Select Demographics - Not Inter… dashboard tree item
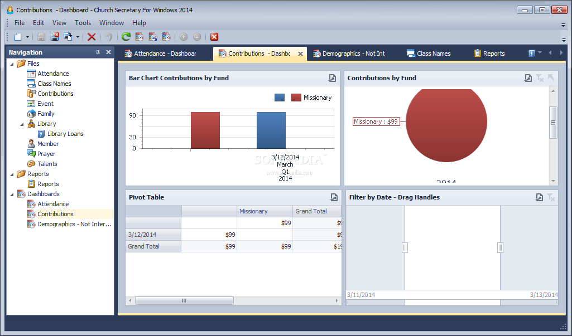Screen dimensions: 572x336 click(x=74, y=224)
